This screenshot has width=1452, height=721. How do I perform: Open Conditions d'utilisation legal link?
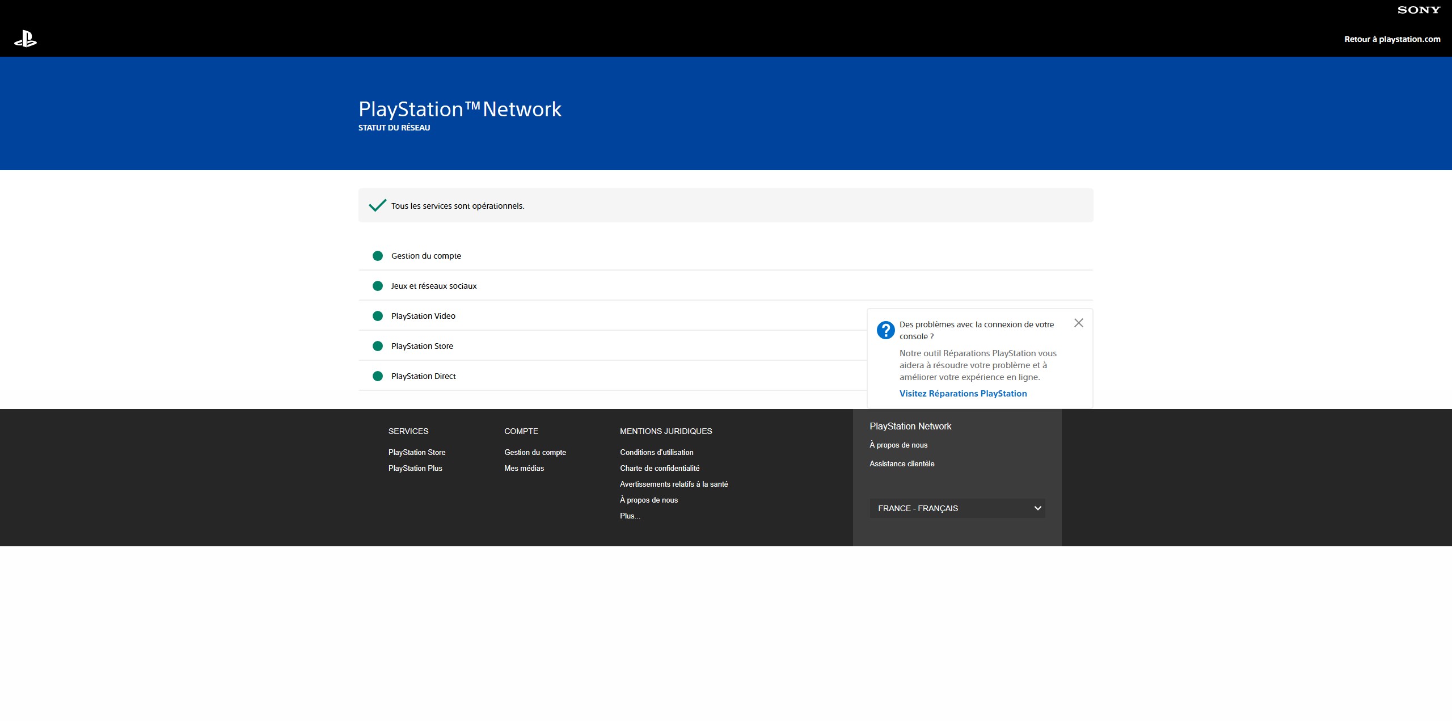pyautogui.click(x=656, y=452)
